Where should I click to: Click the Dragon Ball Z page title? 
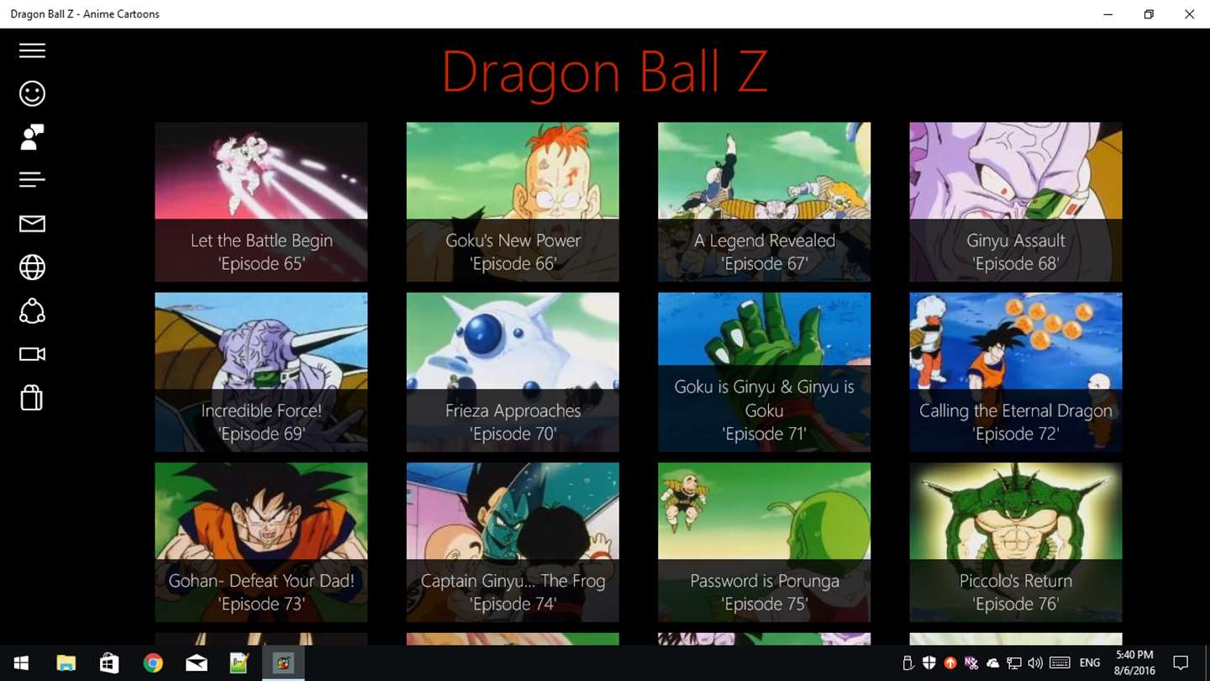[x=604, y=73]
